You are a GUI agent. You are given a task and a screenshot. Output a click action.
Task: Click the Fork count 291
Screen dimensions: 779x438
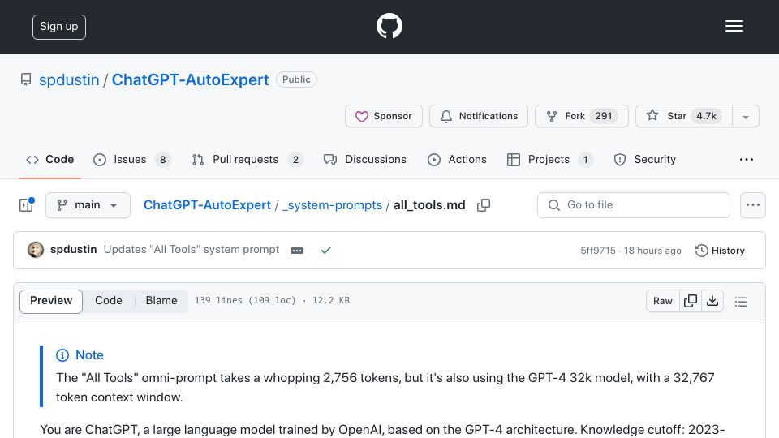(604, 116)
